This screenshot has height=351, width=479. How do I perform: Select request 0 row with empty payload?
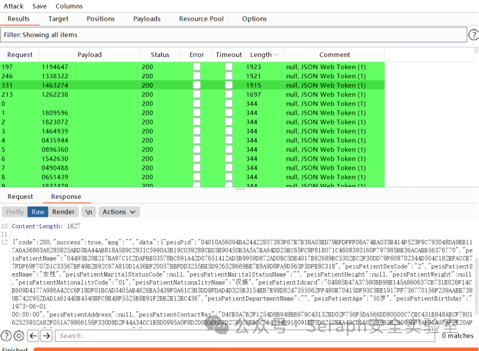click(x=192, y=103)
